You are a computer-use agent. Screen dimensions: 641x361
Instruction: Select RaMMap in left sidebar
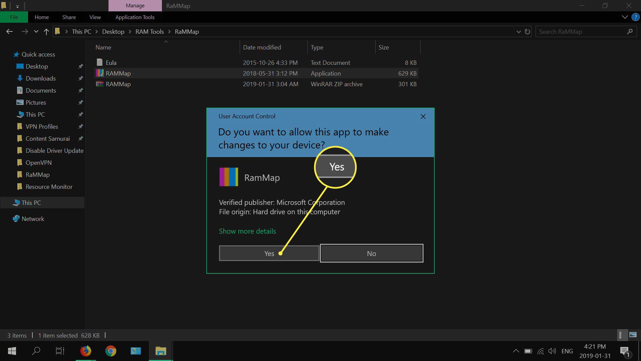(x=37, y=174)
